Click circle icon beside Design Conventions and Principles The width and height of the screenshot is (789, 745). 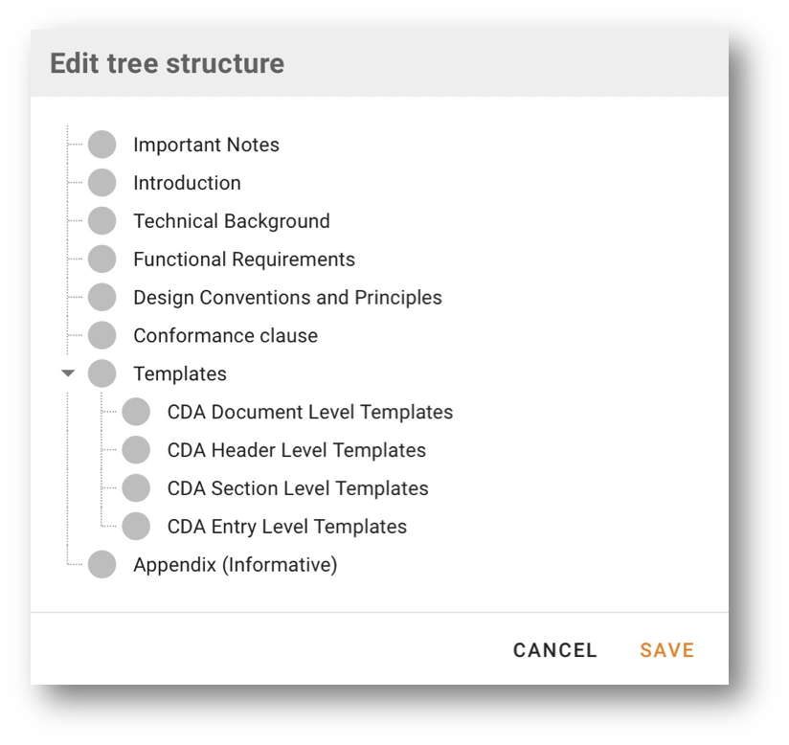point(102,298)
